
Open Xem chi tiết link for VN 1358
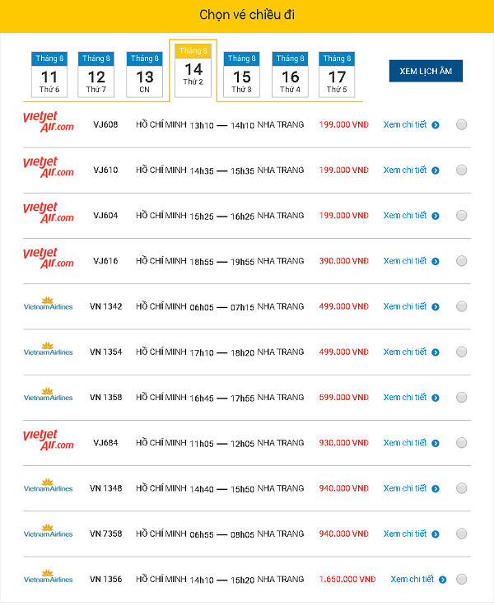[x=405, y=398]
